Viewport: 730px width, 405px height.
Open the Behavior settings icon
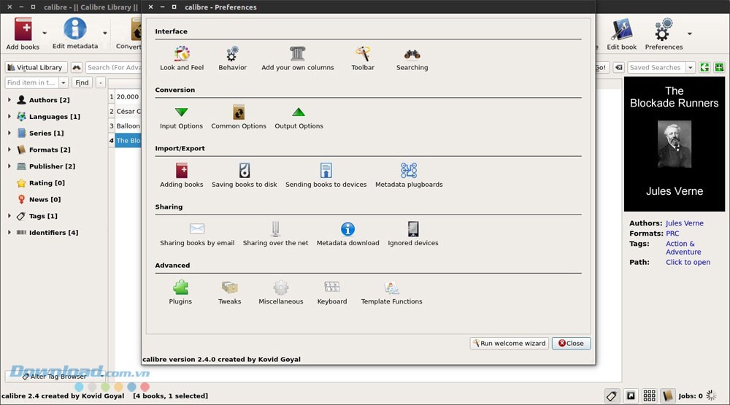pos(232,54)
